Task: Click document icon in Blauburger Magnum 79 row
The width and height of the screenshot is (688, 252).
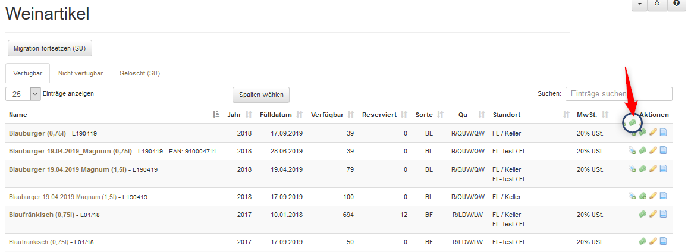Action: (663, 169)
